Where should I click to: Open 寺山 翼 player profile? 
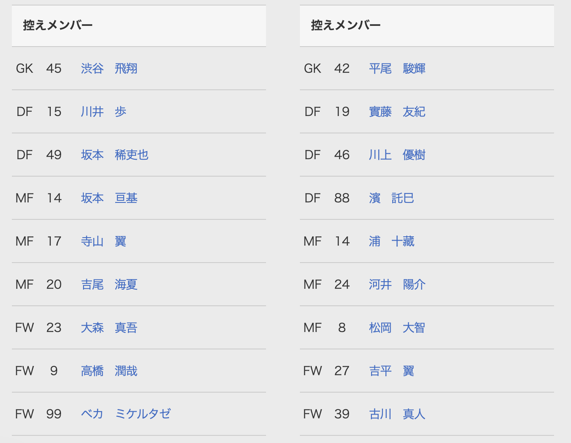[x=104, y=241]
